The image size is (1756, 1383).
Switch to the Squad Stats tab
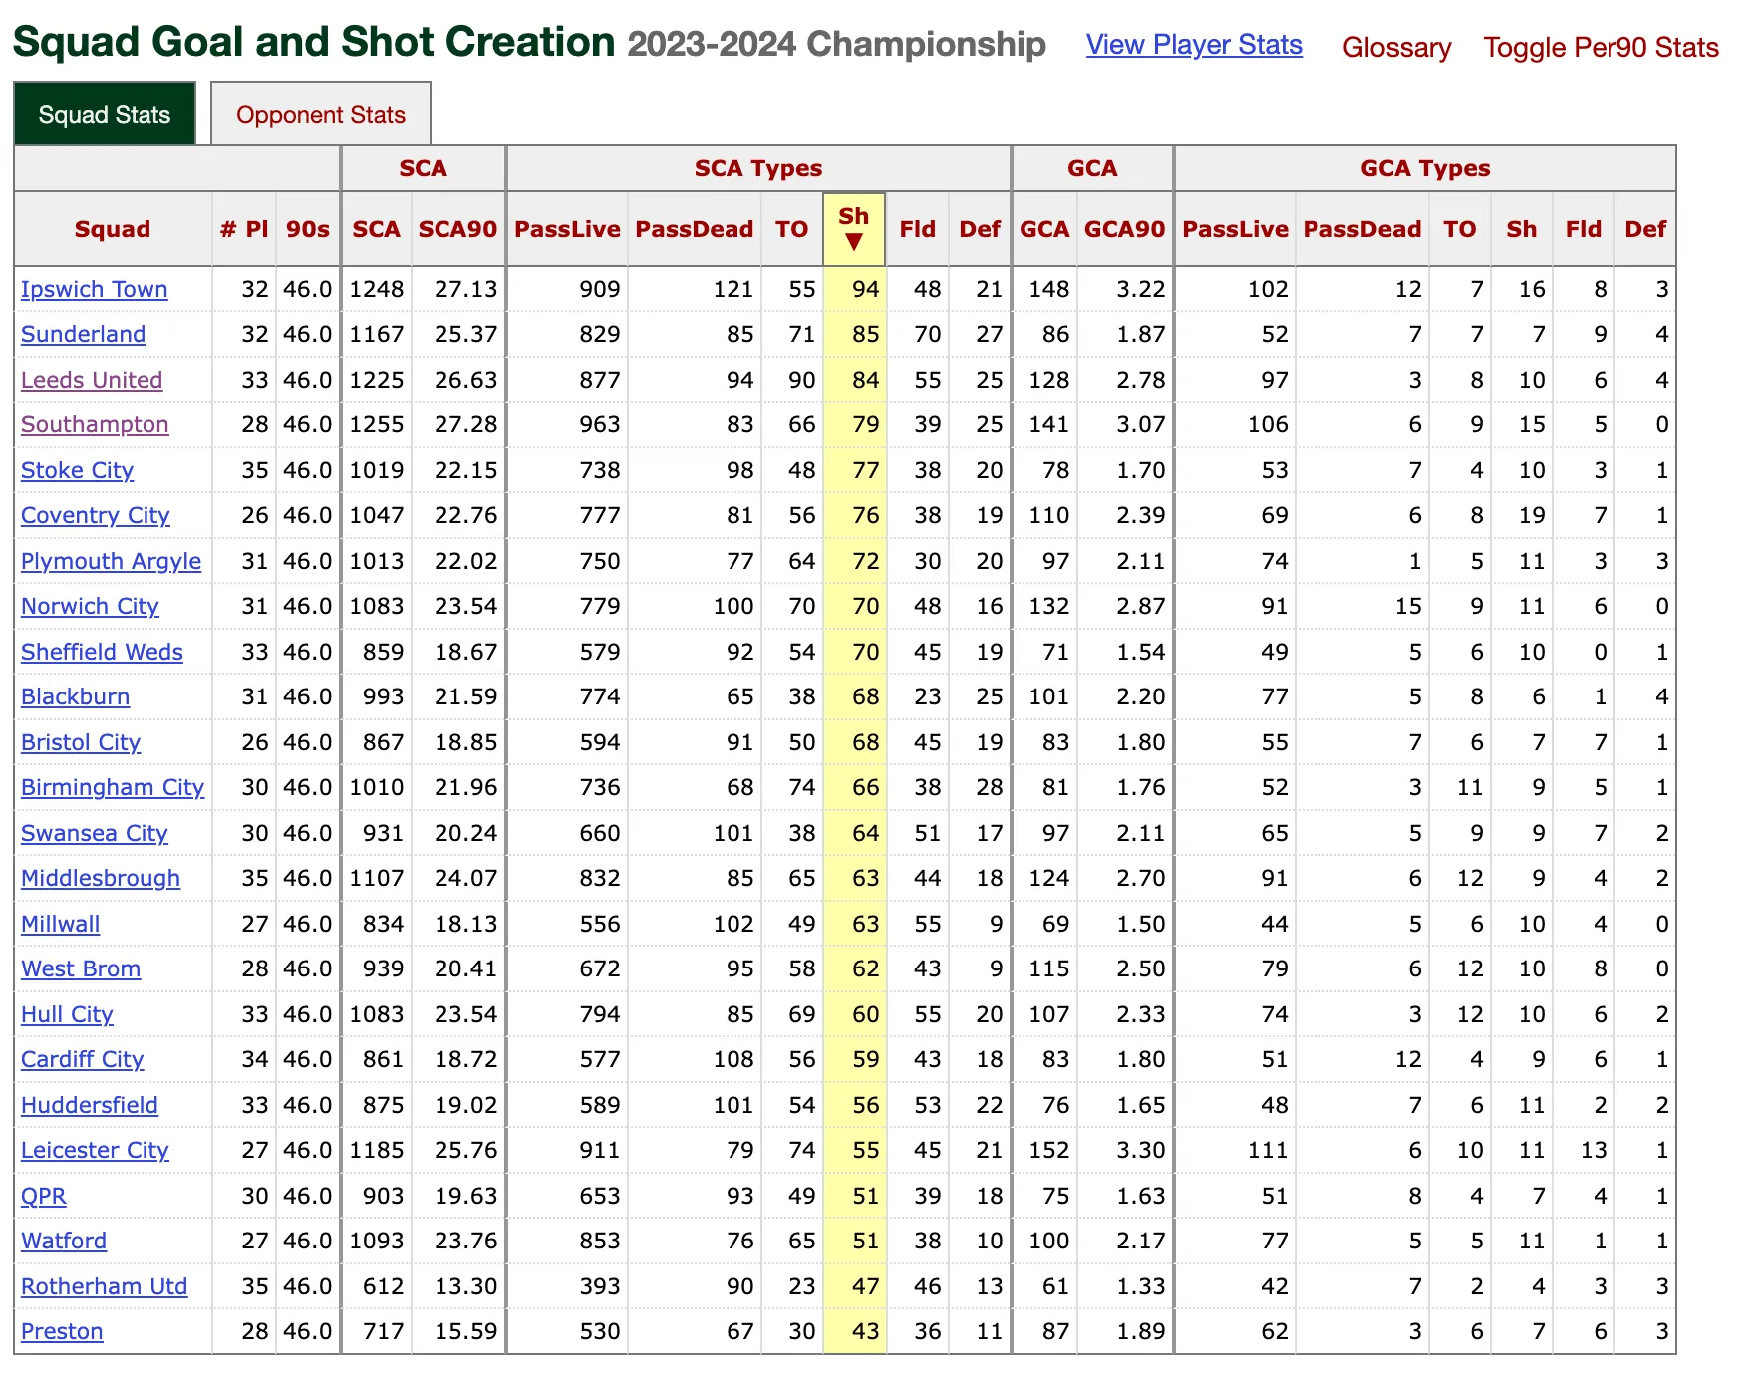pos(105,114)
